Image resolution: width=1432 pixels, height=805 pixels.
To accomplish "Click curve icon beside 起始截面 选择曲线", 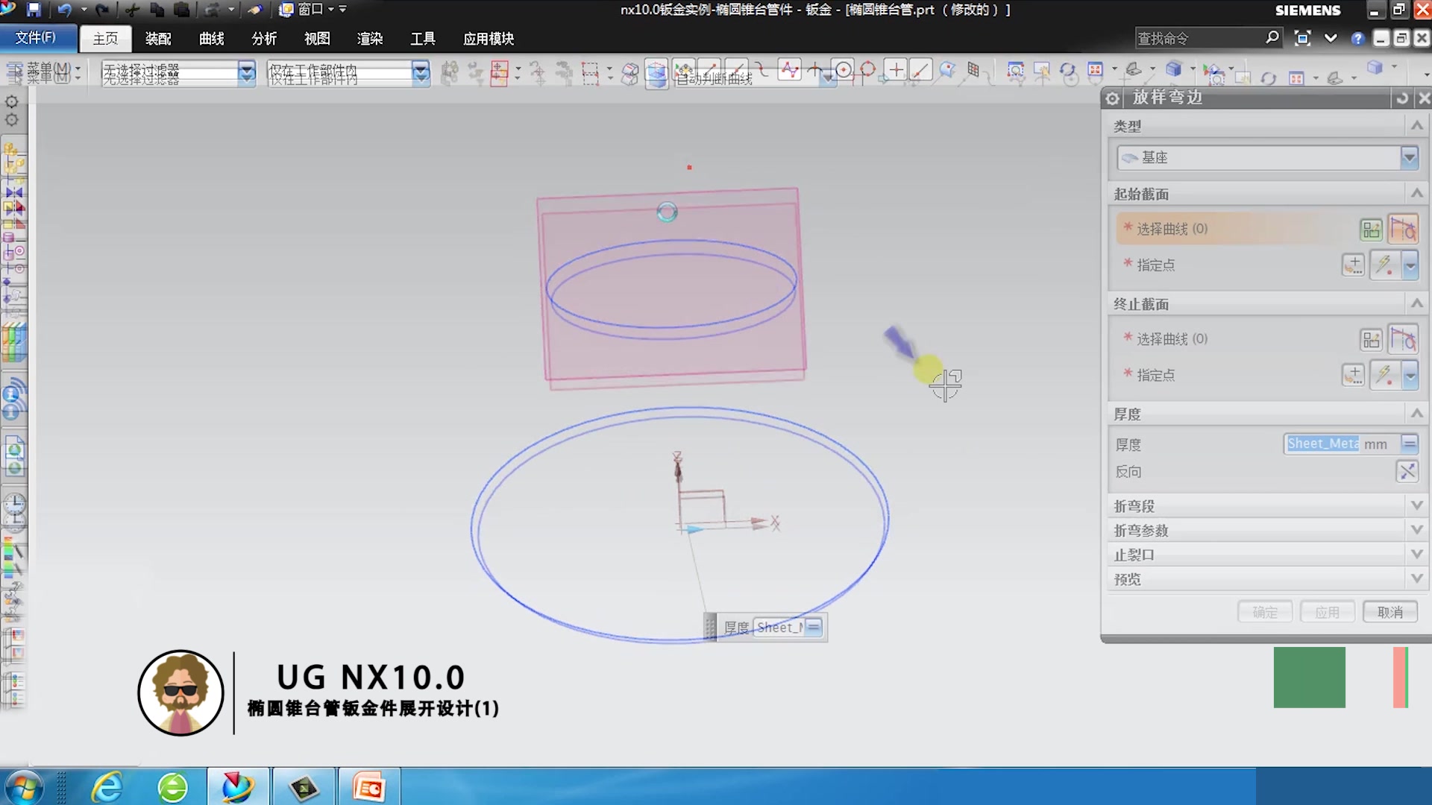I will point(1403,230).
